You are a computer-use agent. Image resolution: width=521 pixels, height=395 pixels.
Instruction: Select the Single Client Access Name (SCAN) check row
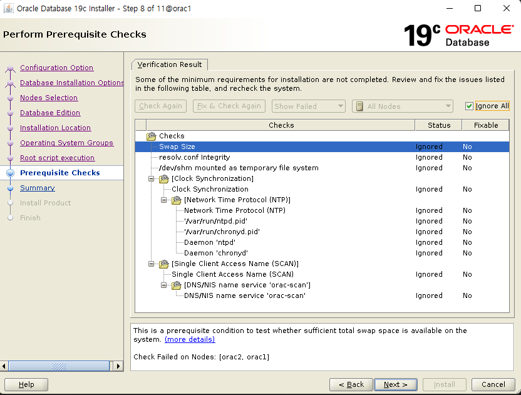(322, 274)
